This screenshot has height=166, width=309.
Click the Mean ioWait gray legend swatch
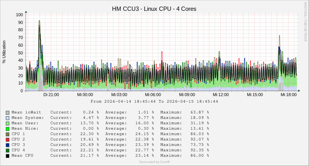coord(7,112)
